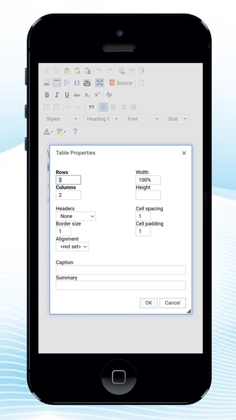
Task: Open the Headers dropdown set to None
Action: tap(75, 216)
